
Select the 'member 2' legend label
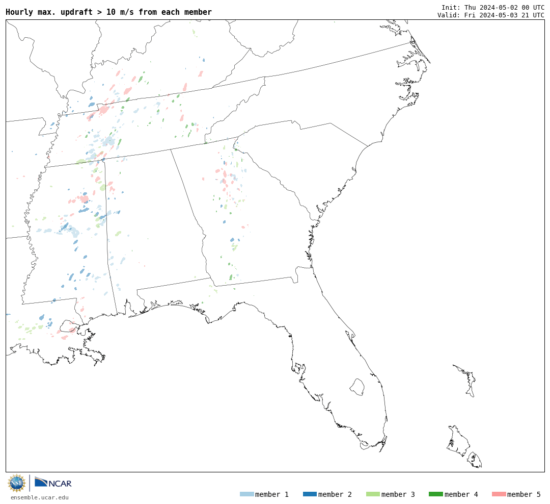[335, 494]
